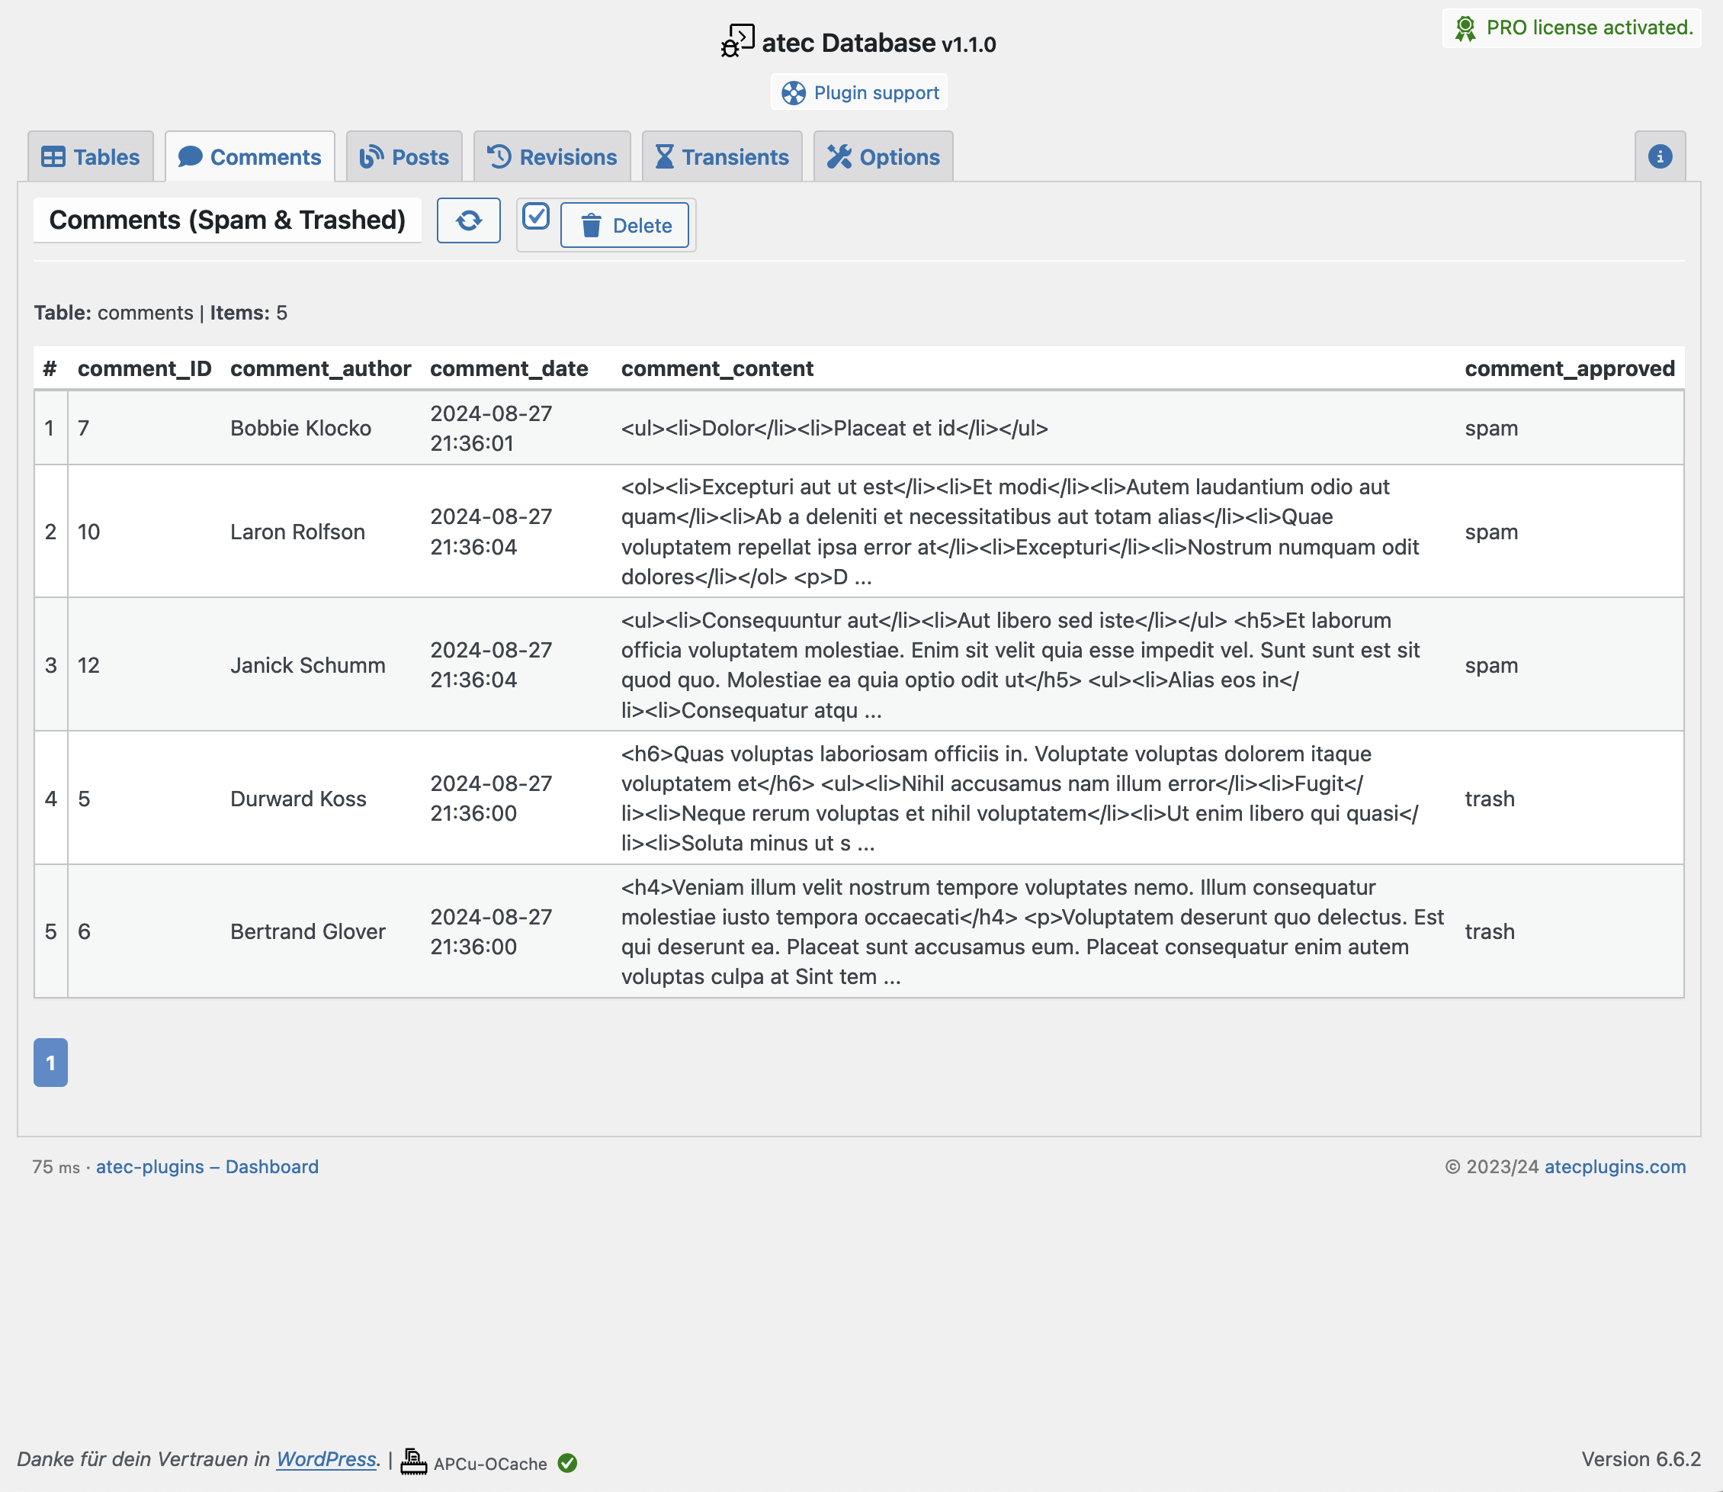Image resolution: width=1723 pixels, height=1492 pixels.
Task: Visit the atecplugins.com link
Action: click(1615, 1166)
